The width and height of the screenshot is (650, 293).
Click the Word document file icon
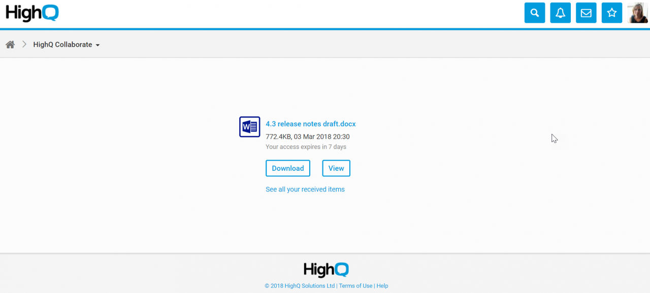(250, 127)
